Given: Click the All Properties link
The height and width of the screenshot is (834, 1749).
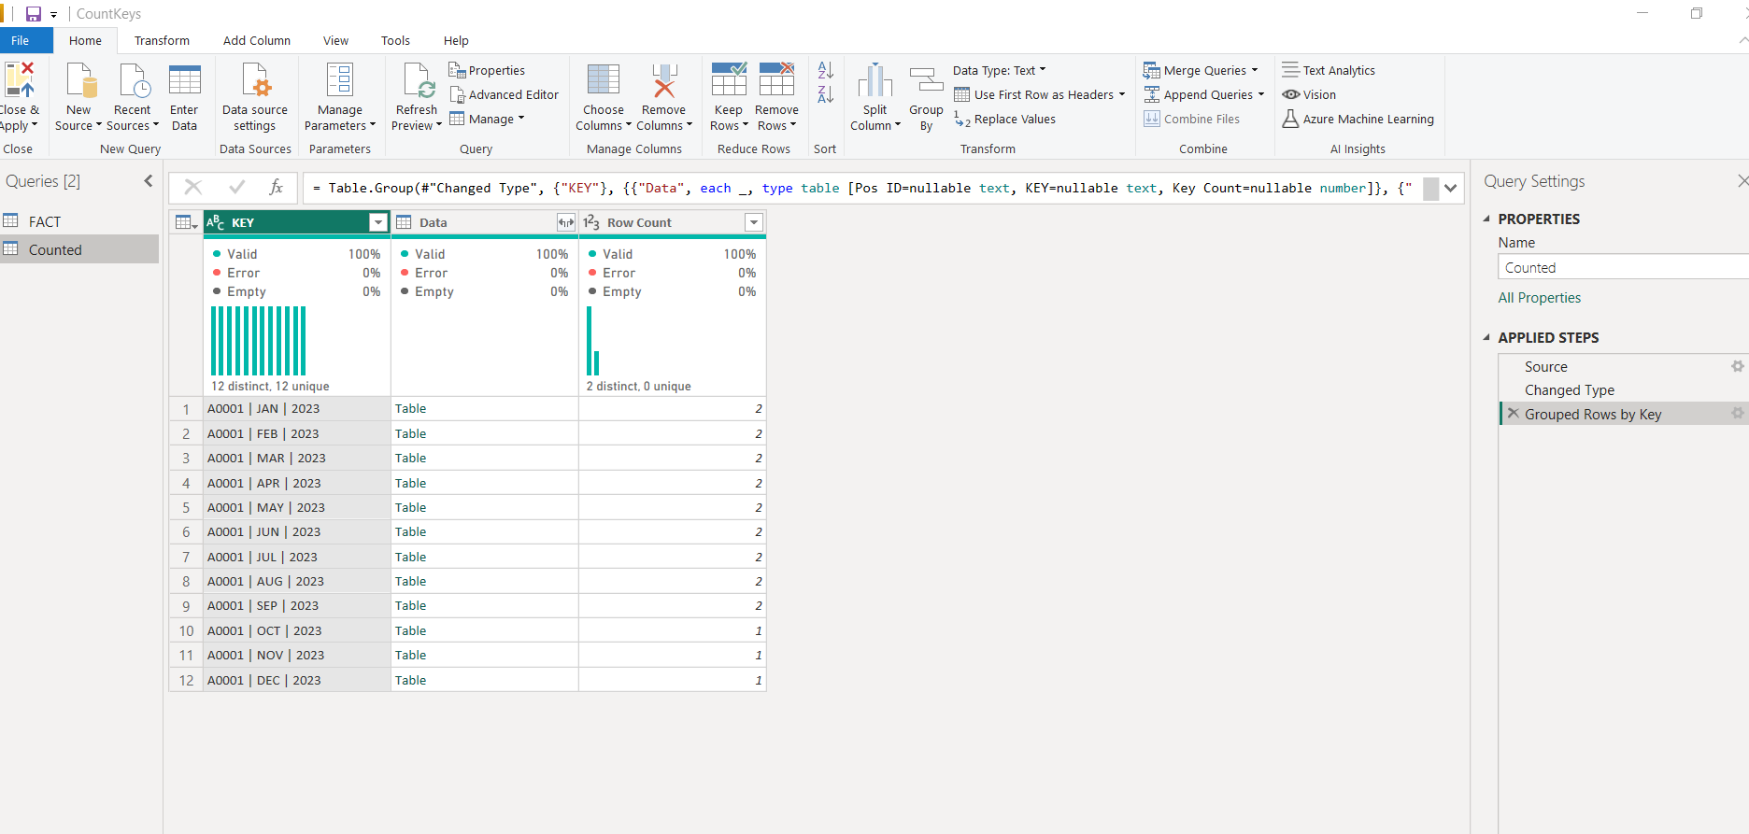Looking at the screenshot, I should point(1539,298).
